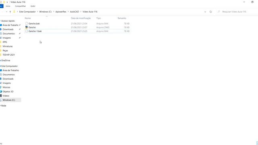Open the TEEHIP-2021 folder in sidebar

(8, 55)
